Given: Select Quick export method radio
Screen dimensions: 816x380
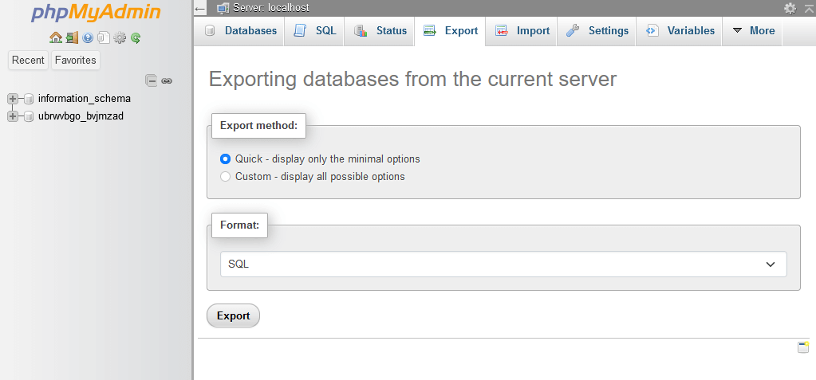Looking at the screenshot, I should coord(225,159).
